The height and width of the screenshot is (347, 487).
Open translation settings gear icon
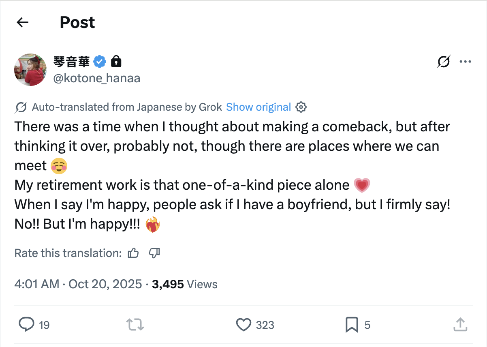point(301,107)
